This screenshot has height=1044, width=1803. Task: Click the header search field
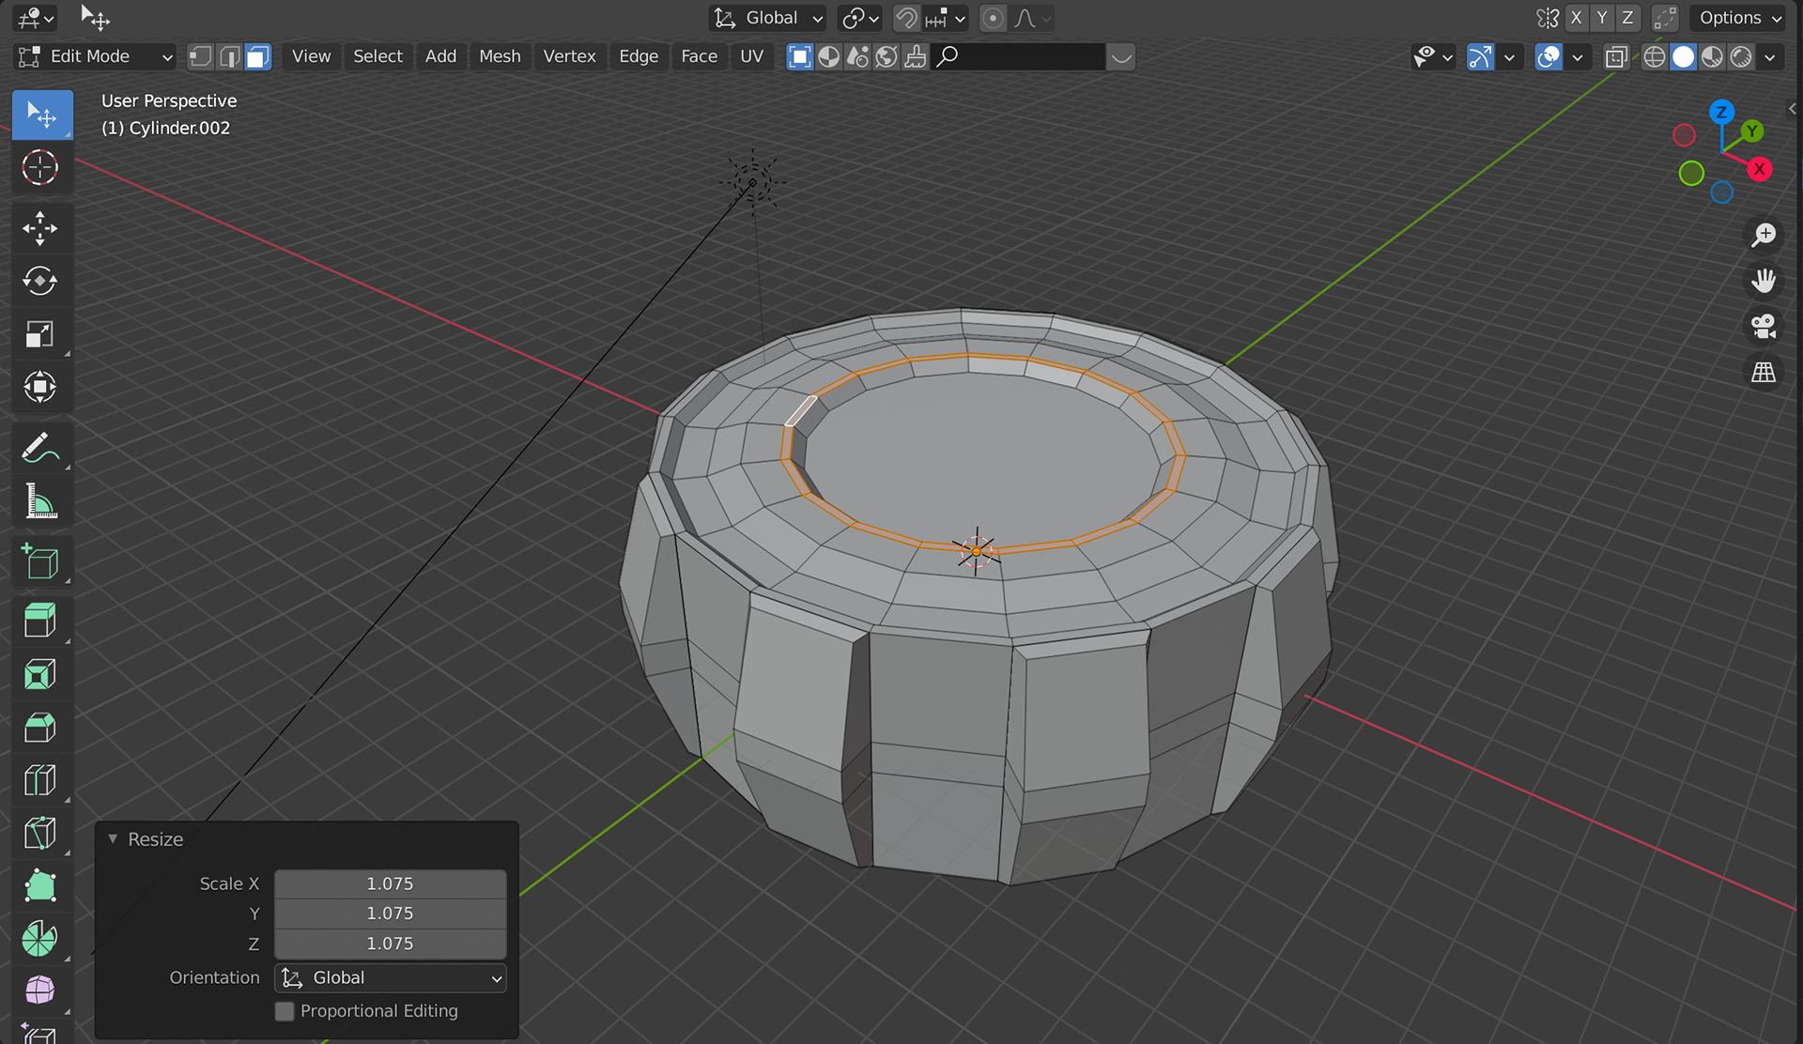(1019, 57)
